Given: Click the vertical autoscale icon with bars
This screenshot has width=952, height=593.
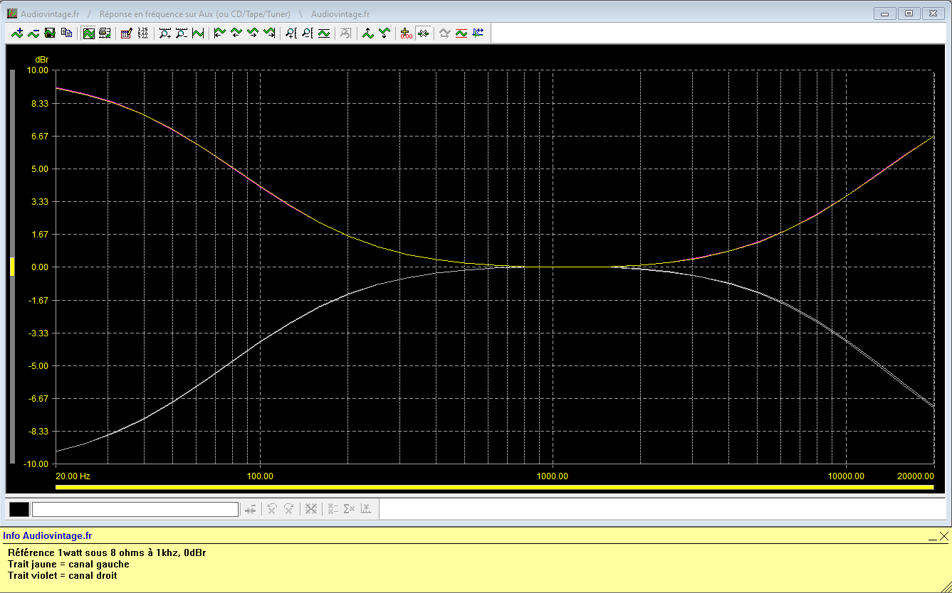Looking at the screenshot, I should point(324,33).
